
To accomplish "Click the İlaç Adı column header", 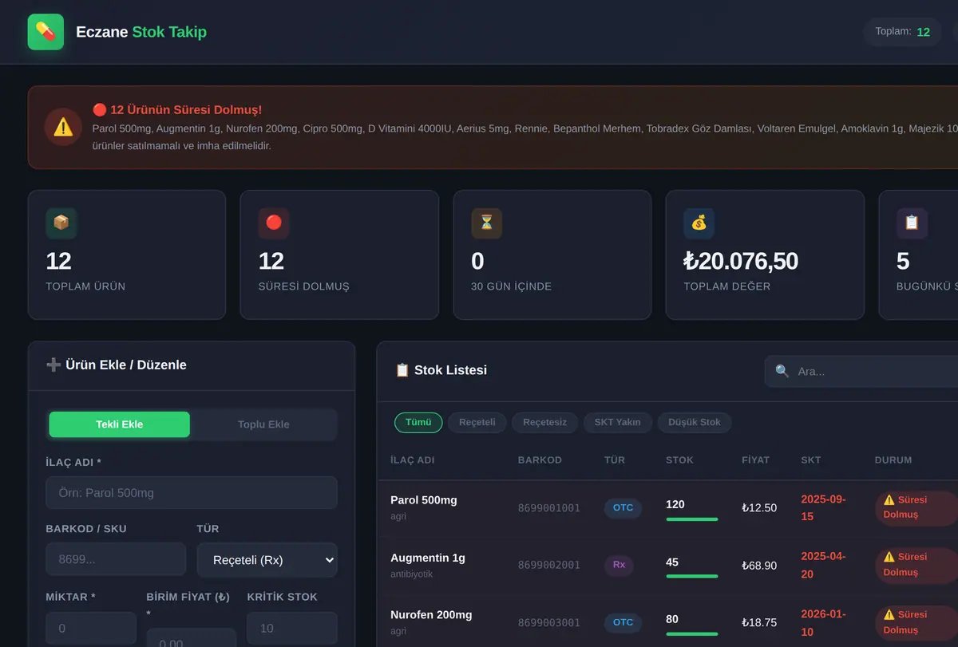I will point(413,460).
